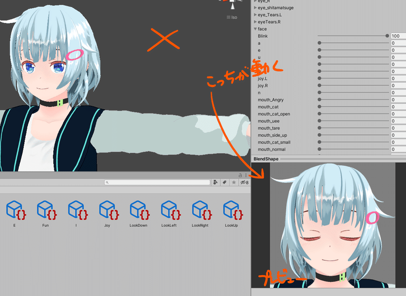Click the favorites star icon

pyautogui.click(x=234, y=183)
